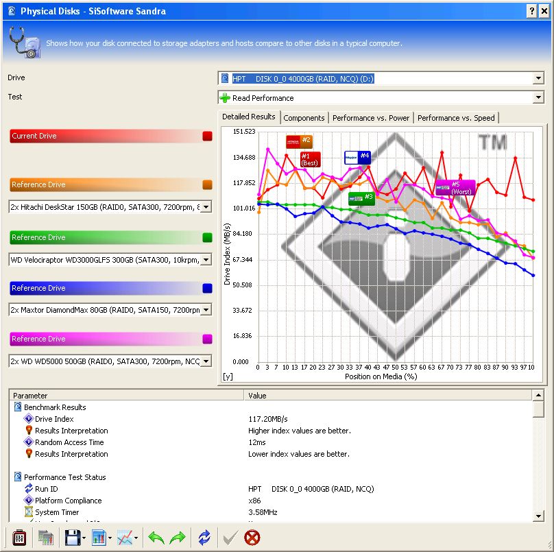The width and height of the screenshot is (554, 552).
Task: Click the module options toolbar icon
Action: 19,538
